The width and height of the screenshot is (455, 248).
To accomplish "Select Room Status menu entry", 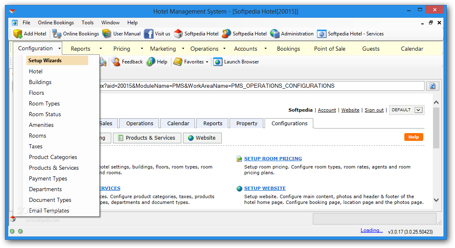I will 45,114.
